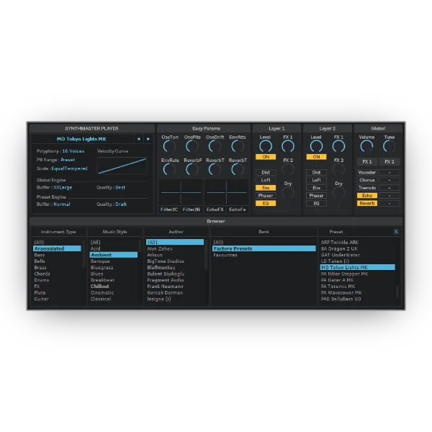
Task: Load the previous preset with left arrow
Action: pos(138,139)
